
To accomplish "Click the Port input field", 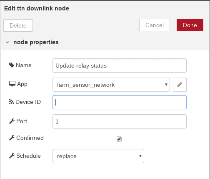I will pos(120,121).
